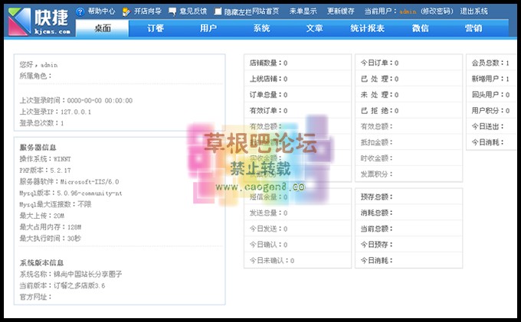Select the 时收金额 row
The width and height of the screenshot is (521, 322).
point(408,158)
